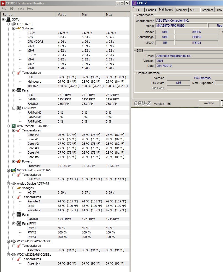Image resolution: width=223 pixels, height=272 pixels.
Task: Click the AMD Phenom II X6 1055T processor icon
Action: pos(14,126)
